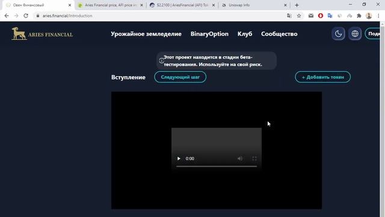Open the BinaryOption menu item
The width and height of the screenshot is (385, 217).
pos(209,34)
